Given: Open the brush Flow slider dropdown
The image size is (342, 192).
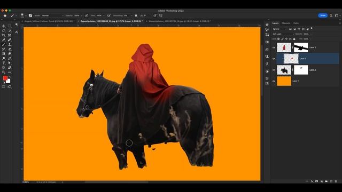Looking at the screenshot, I should click(104, 15).
